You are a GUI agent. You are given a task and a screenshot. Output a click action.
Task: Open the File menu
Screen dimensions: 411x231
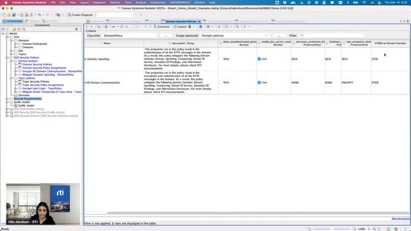point(53,3)
